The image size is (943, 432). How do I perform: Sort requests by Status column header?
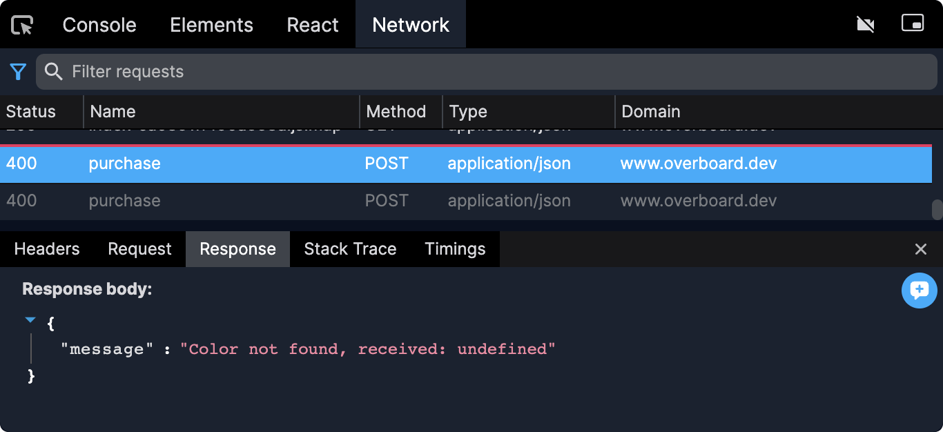[31, 112]
